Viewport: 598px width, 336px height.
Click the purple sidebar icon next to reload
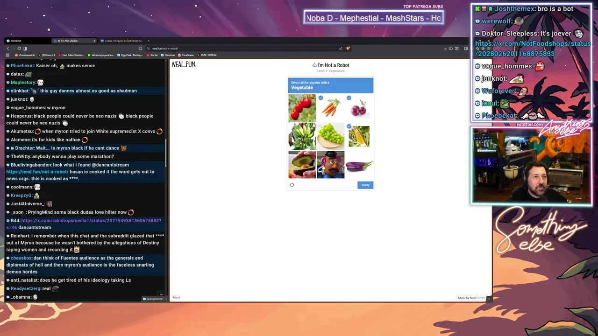[25, 49]
